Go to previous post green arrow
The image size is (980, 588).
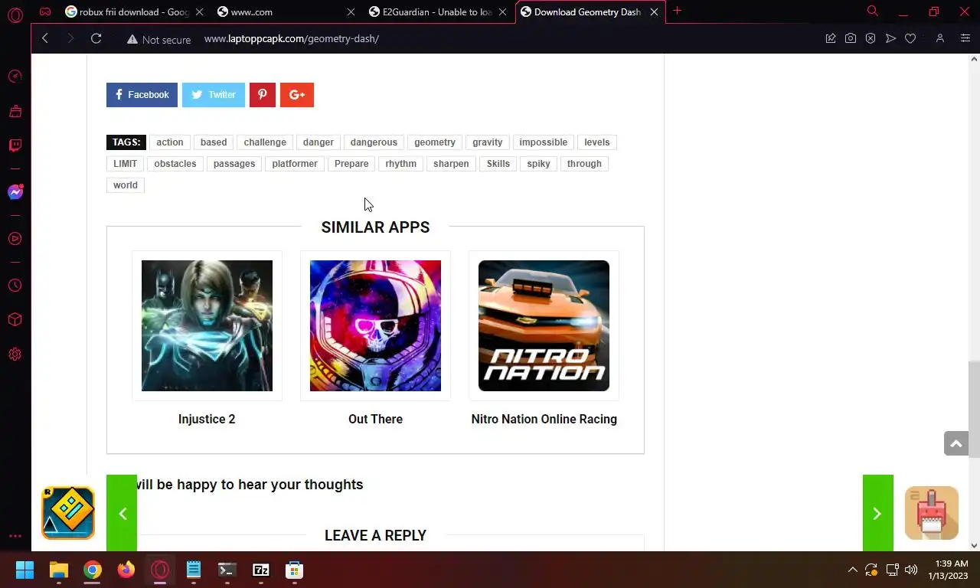point(122,513)
